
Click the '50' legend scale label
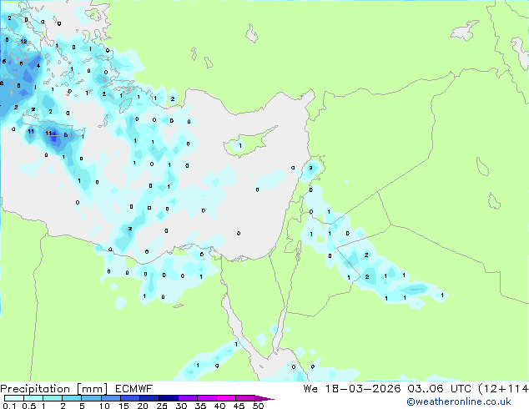tap(258, 406)
